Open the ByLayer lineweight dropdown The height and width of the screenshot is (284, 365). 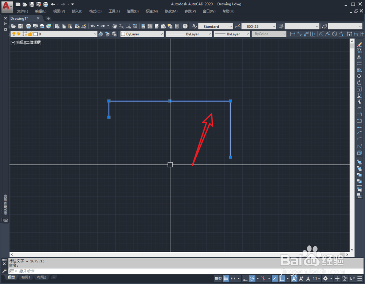232,34
